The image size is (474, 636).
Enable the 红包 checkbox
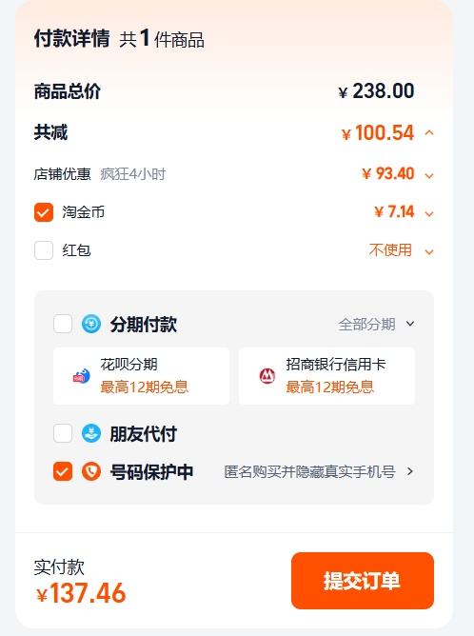pyautogui.click(x=44, y=250)
